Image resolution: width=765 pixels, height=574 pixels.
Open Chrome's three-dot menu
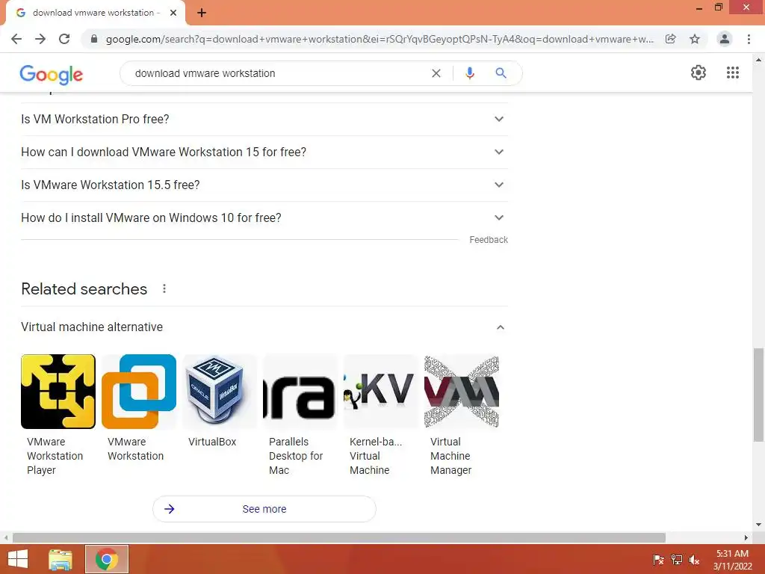[749, 39]
